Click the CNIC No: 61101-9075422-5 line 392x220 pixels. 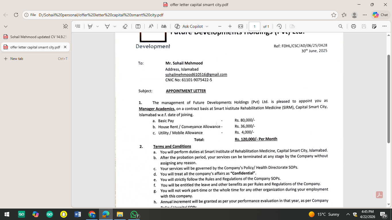(x=189, y=80)
